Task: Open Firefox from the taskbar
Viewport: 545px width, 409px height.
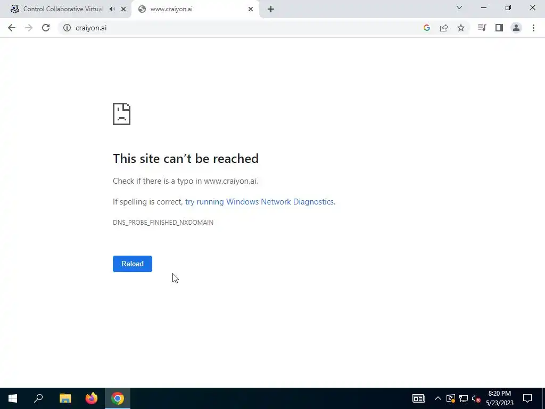Action: (x=92, y=398)
